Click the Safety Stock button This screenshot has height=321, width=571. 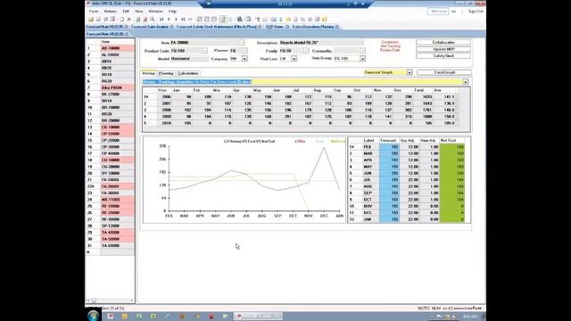[x=443, y=55]
